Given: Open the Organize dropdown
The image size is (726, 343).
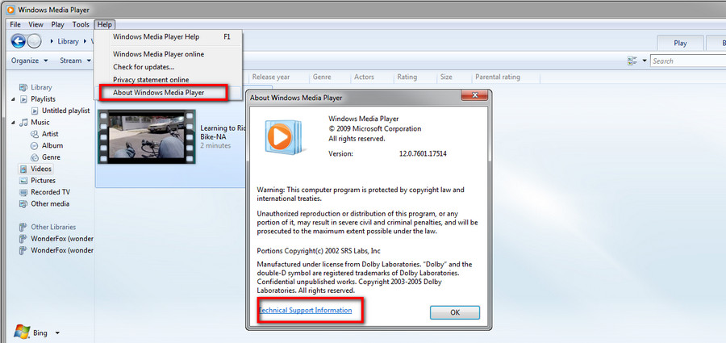Looking at the screenshot, I should point(30,61).
